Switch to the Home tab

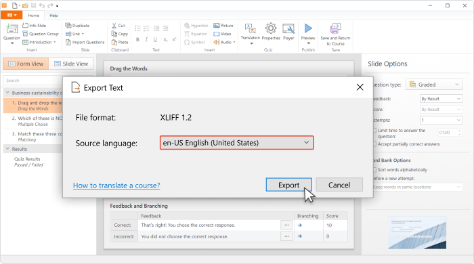(34, 16)
